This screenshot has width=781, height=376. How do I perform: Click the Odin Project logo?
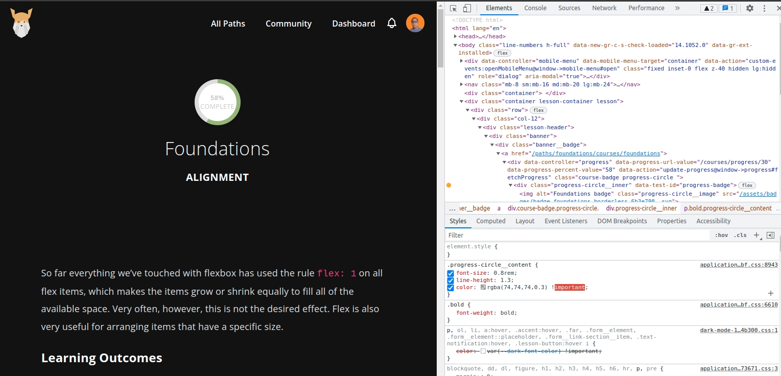coord(21,23)
